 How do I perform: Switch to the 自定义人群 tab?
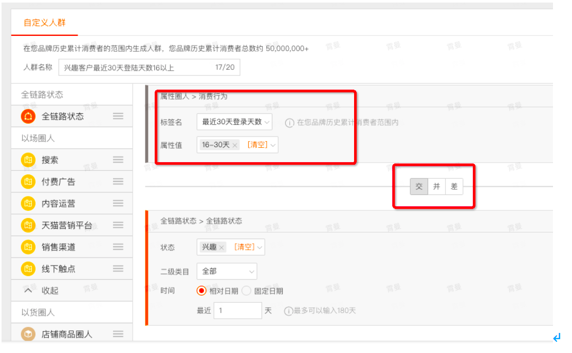45,23
